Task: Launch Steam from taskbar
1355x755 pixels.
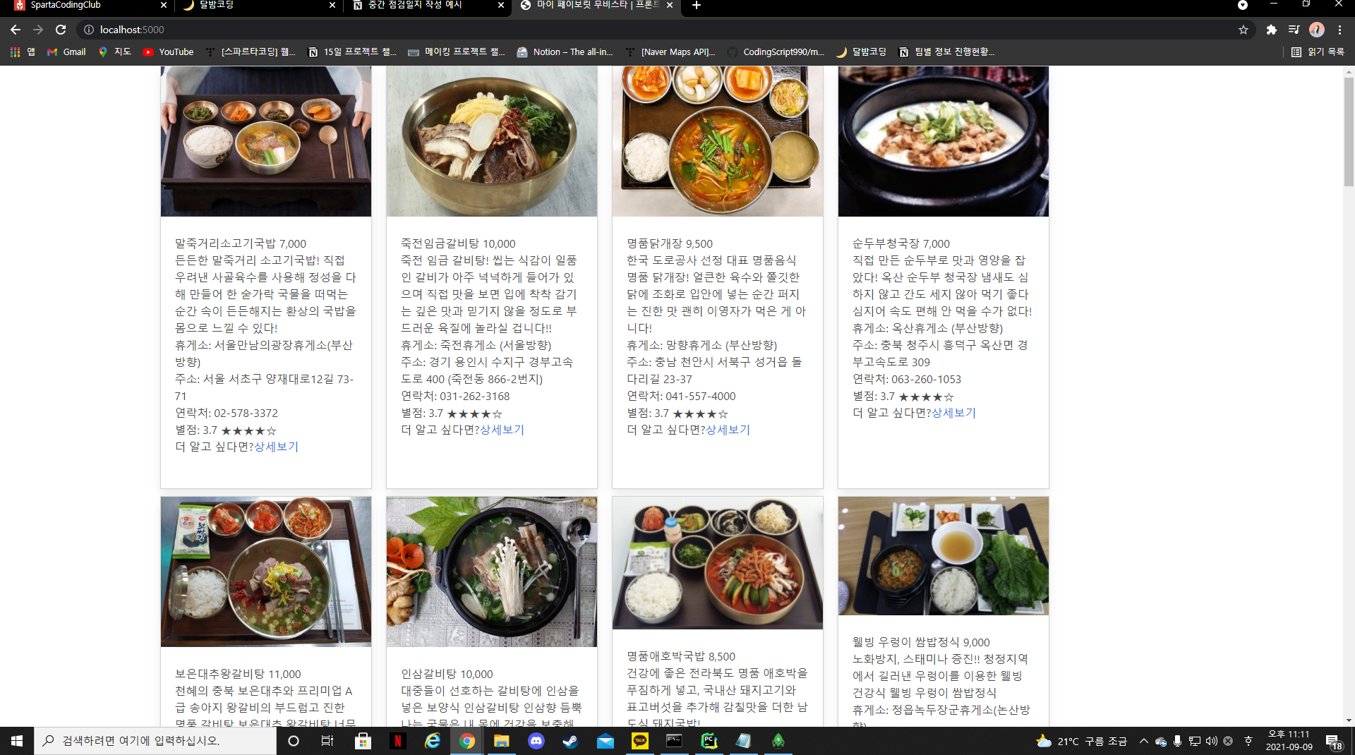Action: pos(570,741)
